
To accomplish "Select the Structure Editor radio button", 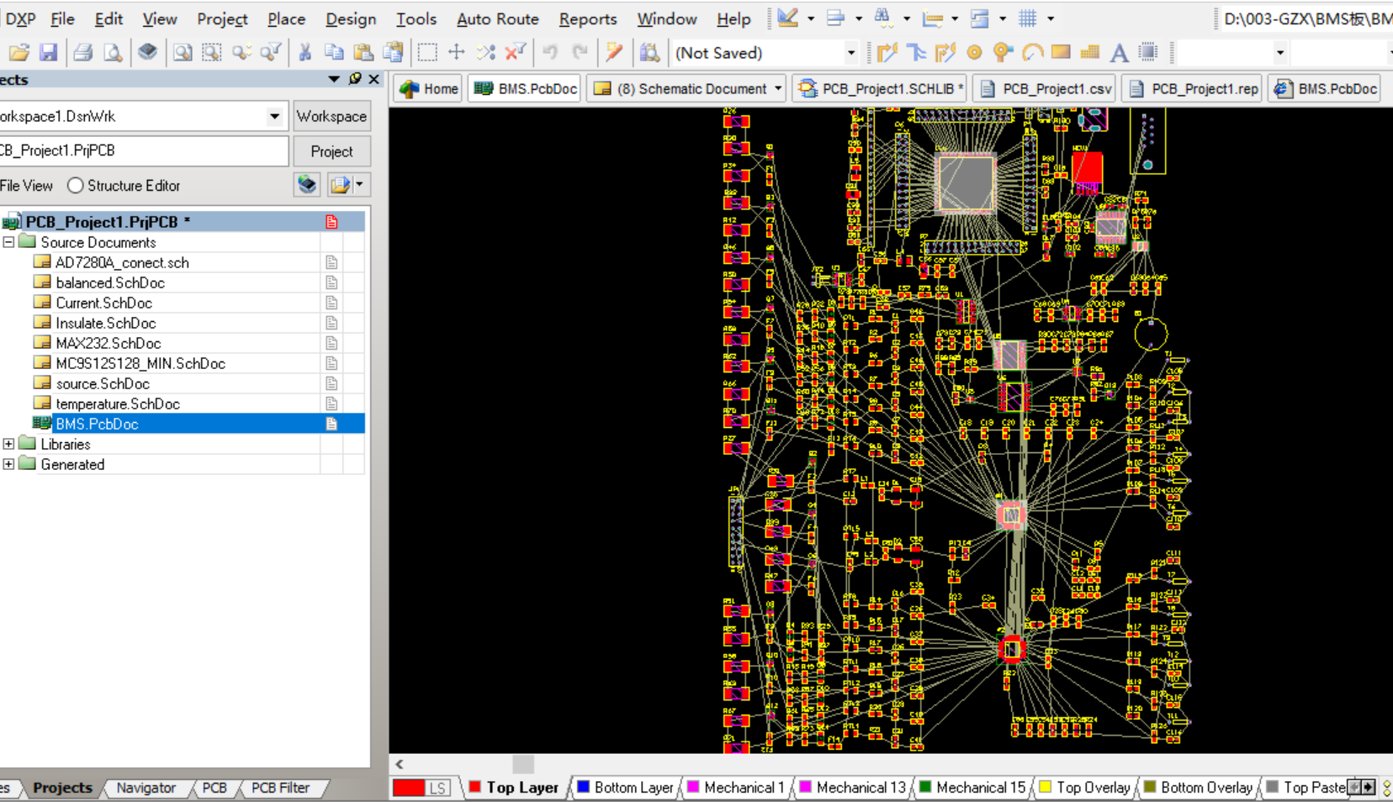I will pyautogui.click(x=76, y=185).
